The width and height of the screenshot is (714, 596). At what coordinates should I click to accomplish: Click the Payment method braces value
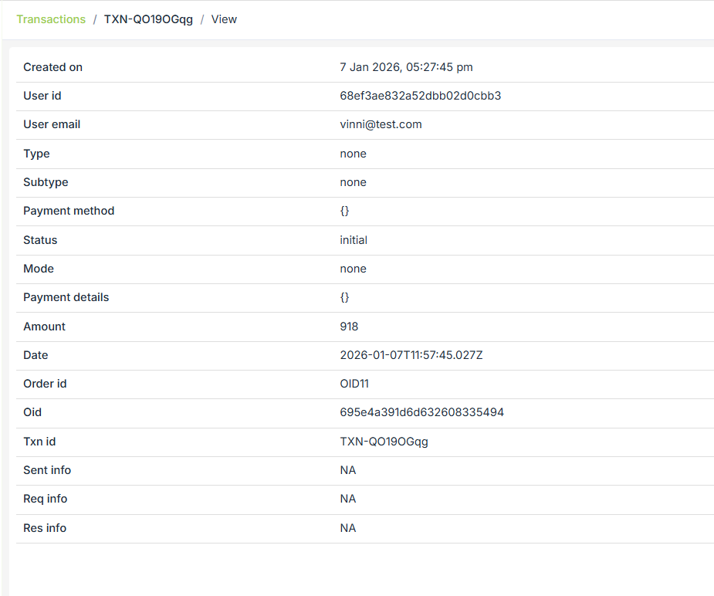[344, 211]
